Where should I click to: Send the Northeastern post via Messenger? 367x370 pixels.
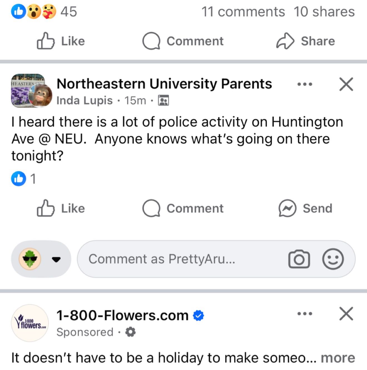[306, 208]
